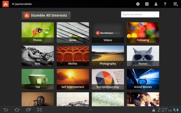Tap the screenshot capture icon in bottom bar
This screenshot has height=113, width=181.
(39, 110)
